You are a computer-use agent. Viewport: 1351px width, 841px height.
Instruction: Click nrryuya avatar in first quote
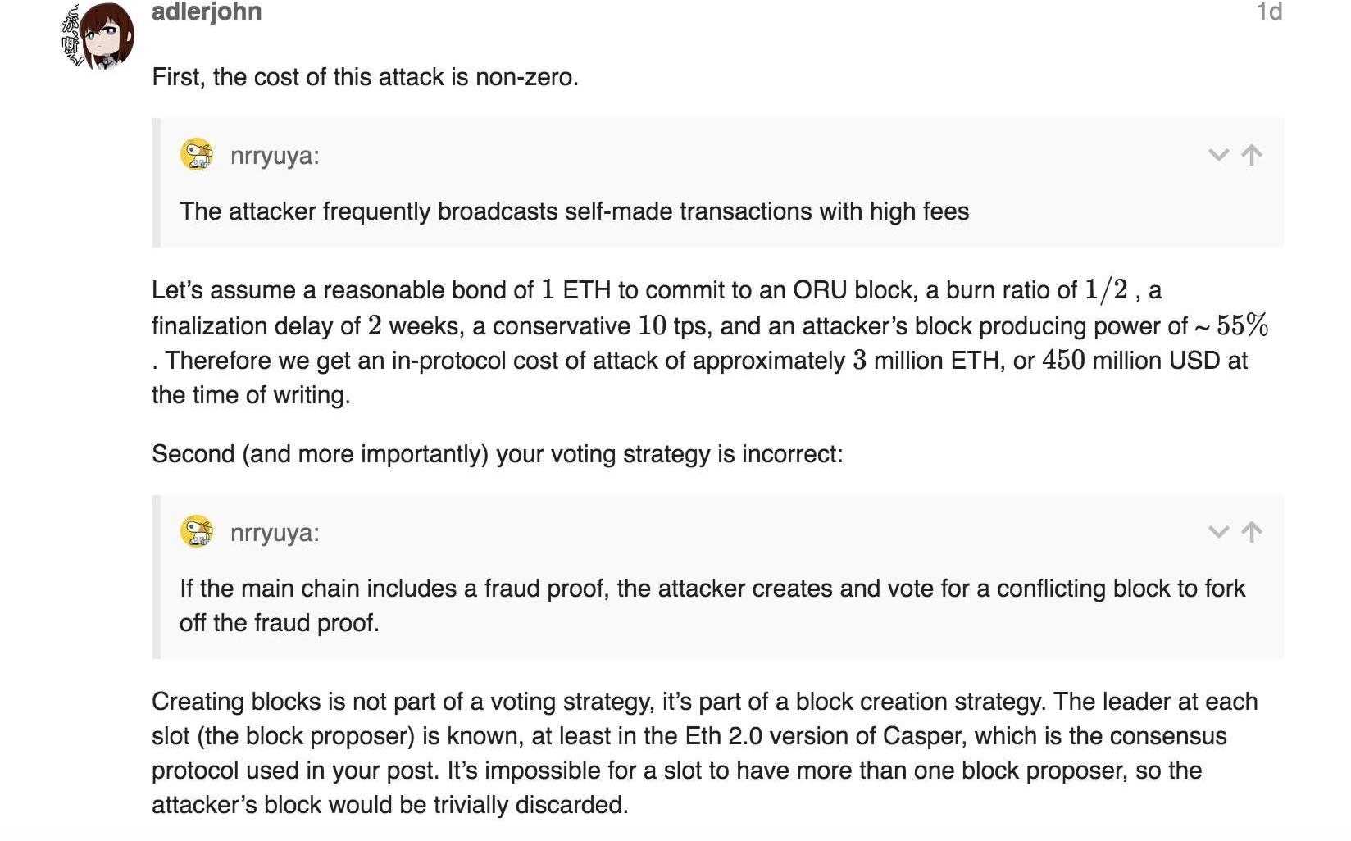click(197, 154)
